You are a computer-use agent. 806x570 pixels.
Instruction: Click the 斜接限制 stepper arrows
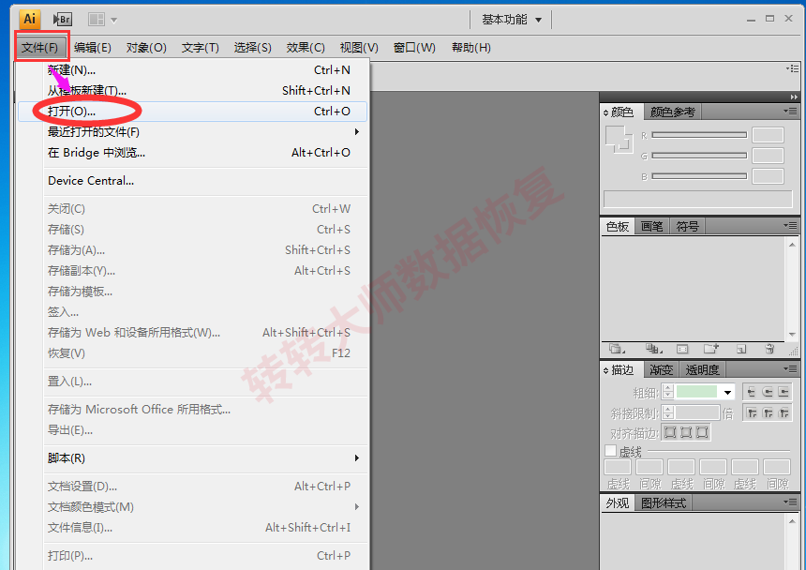[667, 412]
